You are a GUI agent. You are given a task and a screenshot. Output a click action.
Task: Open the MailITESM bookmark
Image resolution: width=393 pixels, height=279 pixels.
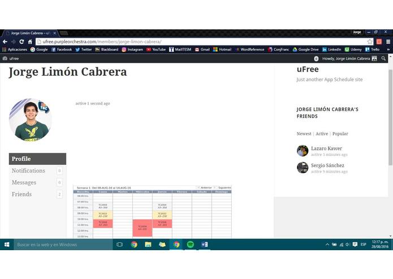[180, 50]
